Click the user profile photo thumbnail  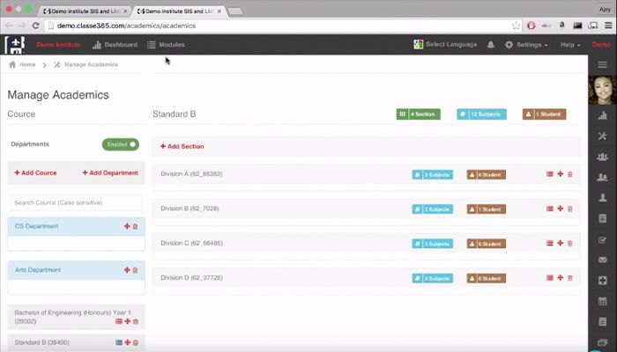click(x=602, y=90)
